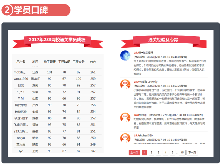Click total score 249
This screenshot has height=168, width=222.
[x=93, y=144]
